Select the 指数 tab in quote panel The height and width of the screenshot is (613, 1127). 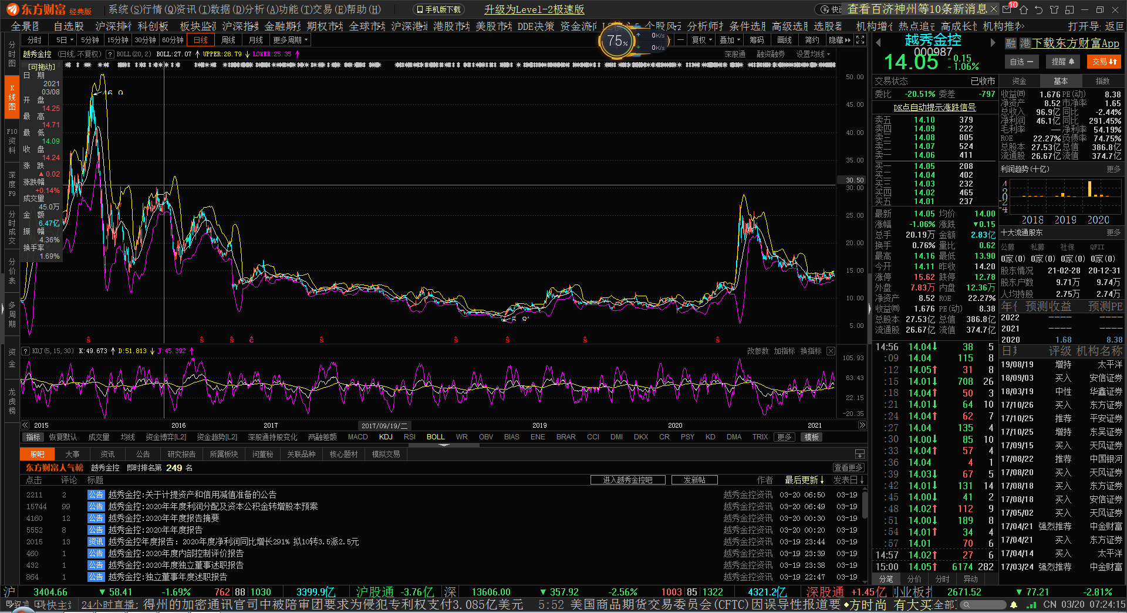(1102, 81)
